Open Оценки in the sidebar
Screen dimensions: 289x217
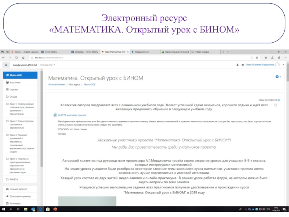coord(20,89)
